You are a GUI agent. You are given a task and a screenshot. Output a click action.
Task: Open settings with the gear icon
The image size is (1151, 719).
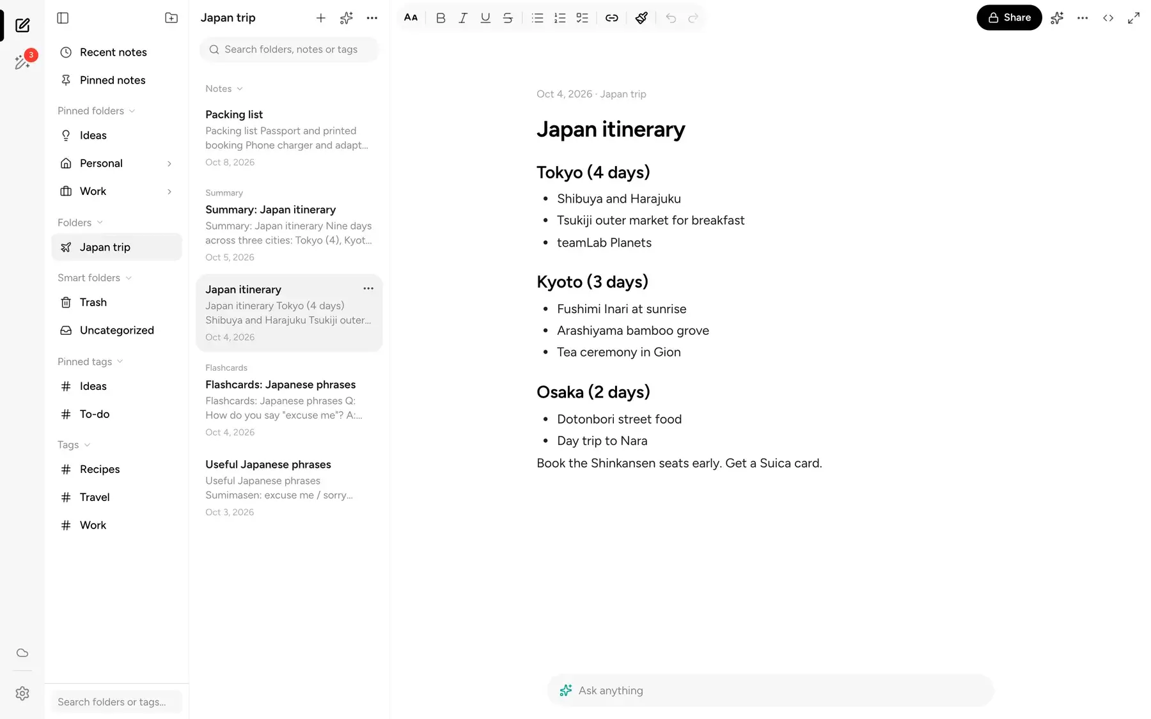(x=22, y=693)
